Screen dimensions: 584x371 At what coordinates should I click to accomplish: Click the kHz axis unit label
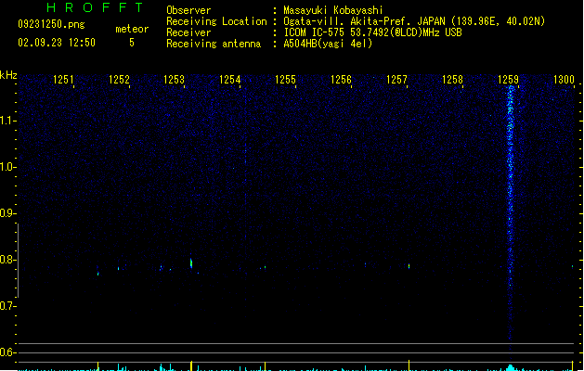[x=8, y=75]
